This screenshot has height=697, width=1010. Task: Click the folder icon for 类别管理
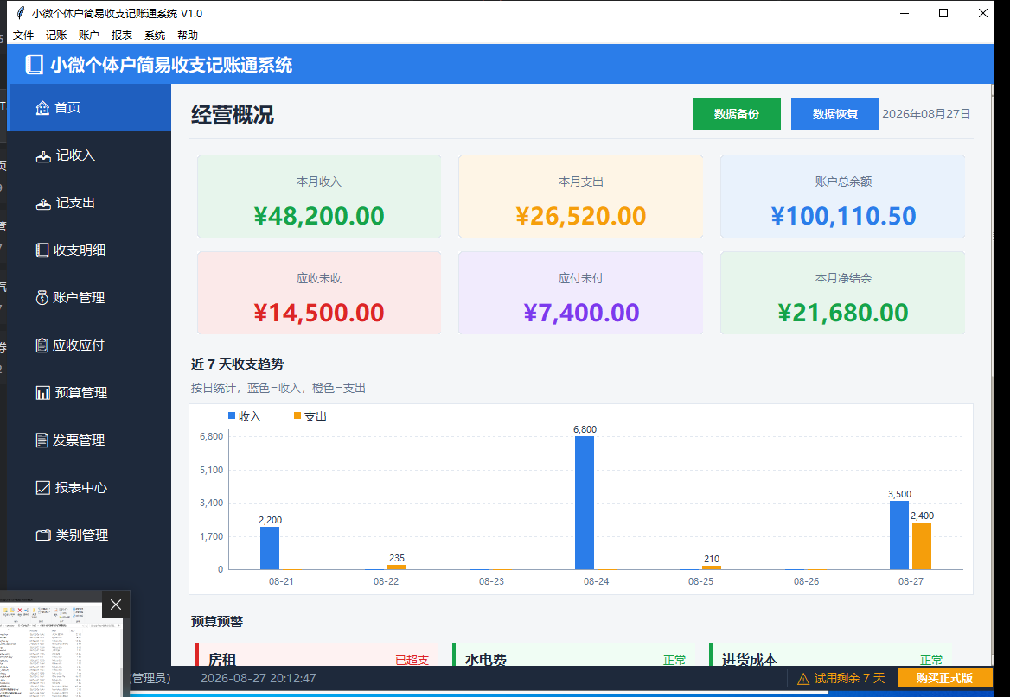(43, 535)
